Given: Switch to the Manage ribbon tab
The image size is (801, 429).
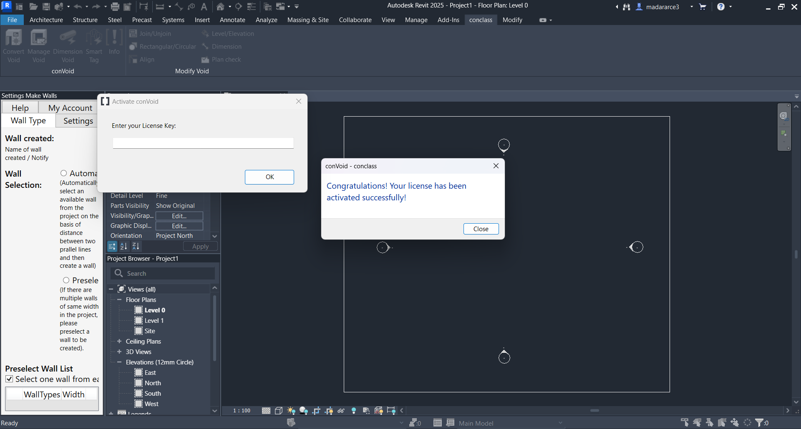Looking at the screenshot, I should [x=416, y=20].
